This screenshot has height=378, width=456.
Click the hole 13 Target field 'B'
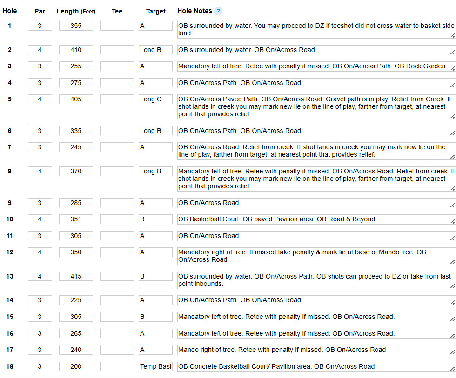click(155, 276)
